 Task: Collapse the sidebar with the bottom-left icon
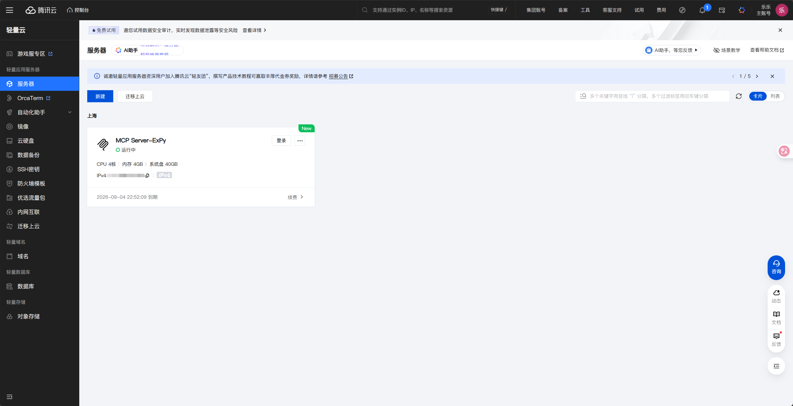click(10, 397)
